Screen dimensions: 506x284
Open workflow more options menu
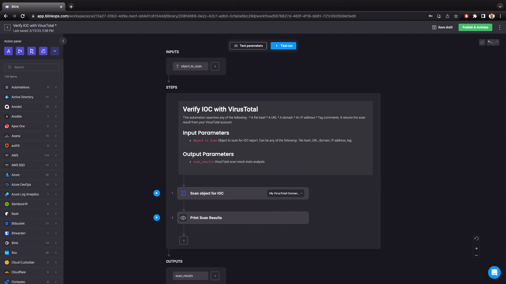point(500,27)
